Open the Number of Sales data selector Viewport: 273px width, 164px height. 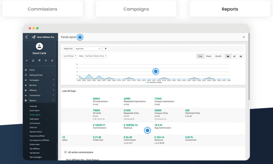96,56
